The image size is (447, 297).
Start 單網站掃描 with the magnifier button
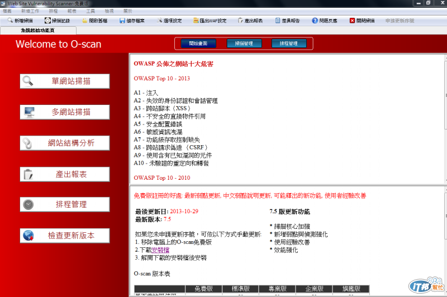tap(65, 81)
